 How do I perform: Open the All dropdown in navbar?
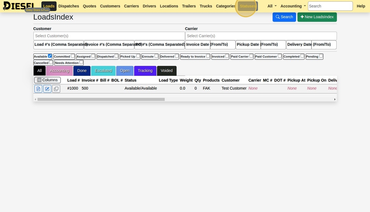272,6
